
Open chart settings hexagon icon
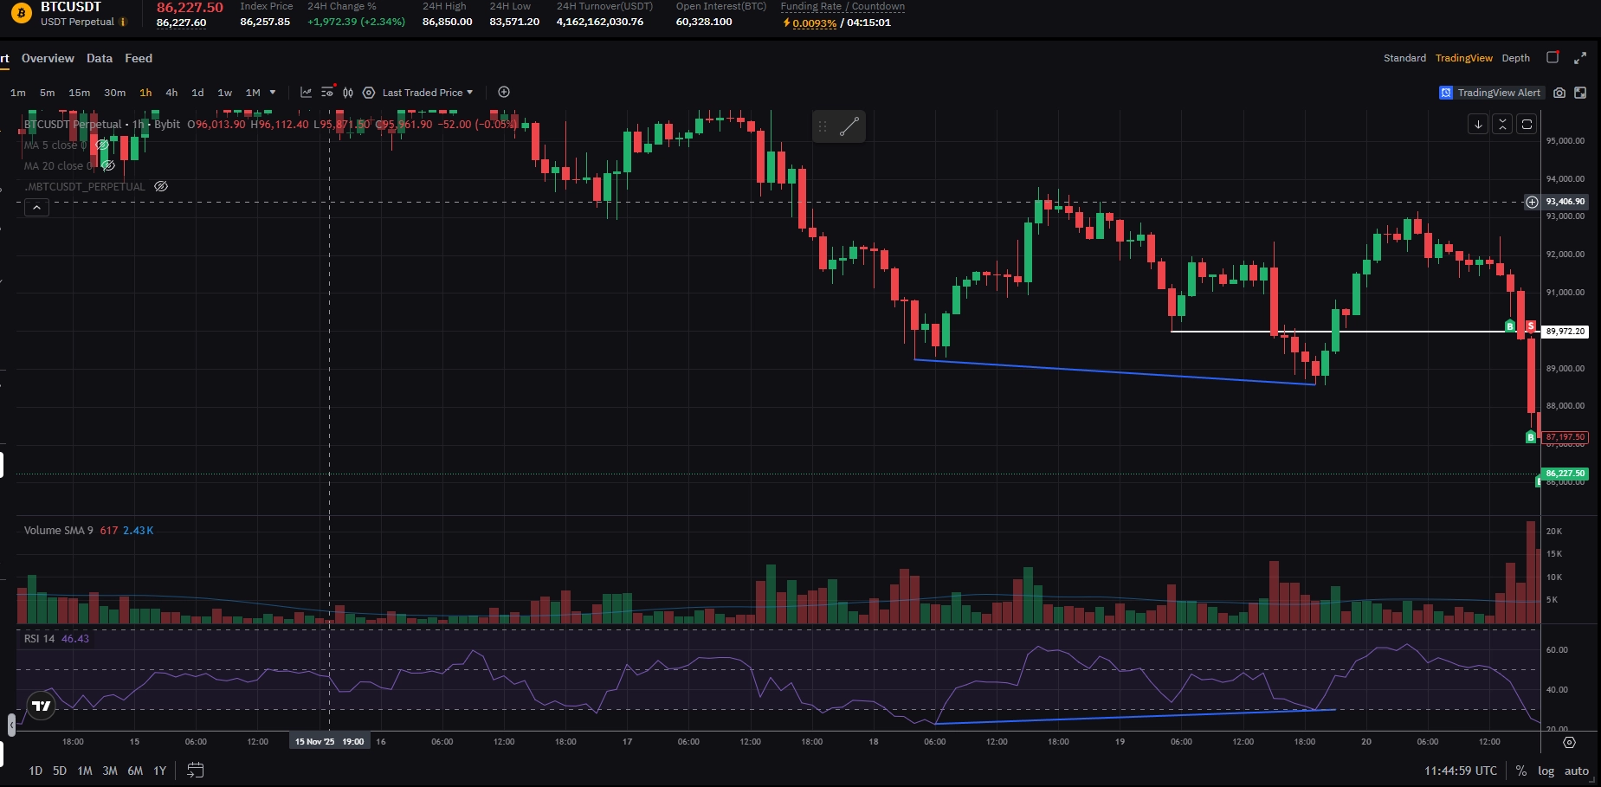369,93
